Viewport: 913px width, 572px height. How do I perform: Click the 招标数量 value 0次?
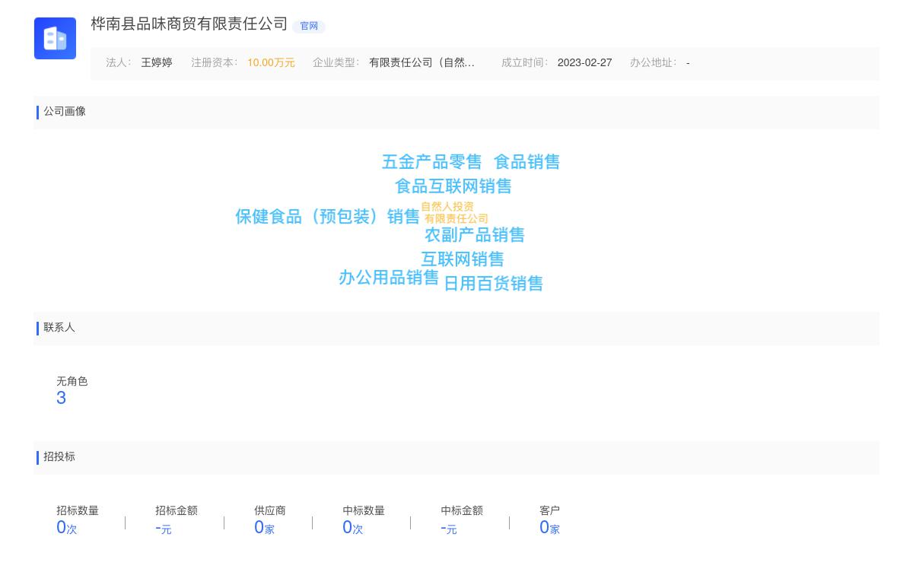66,528
